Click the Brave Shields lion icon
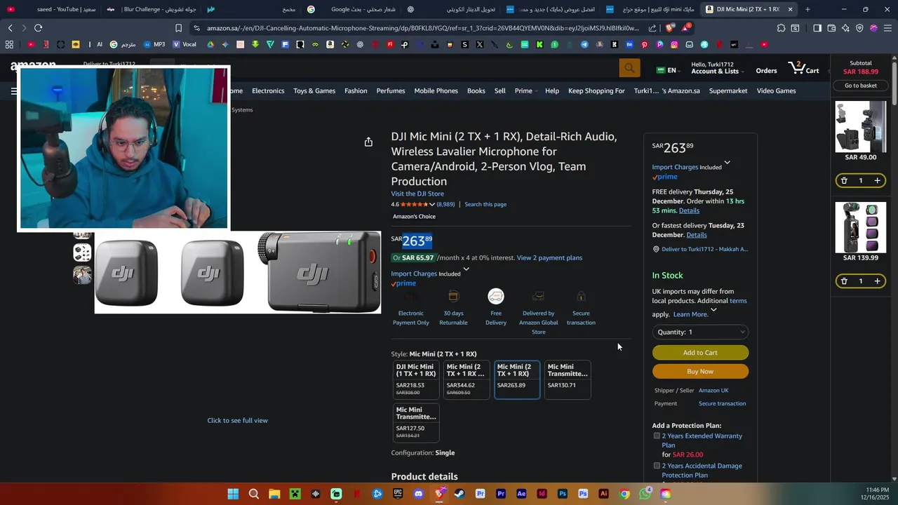 pyautogui.click(x=669, y=28)
